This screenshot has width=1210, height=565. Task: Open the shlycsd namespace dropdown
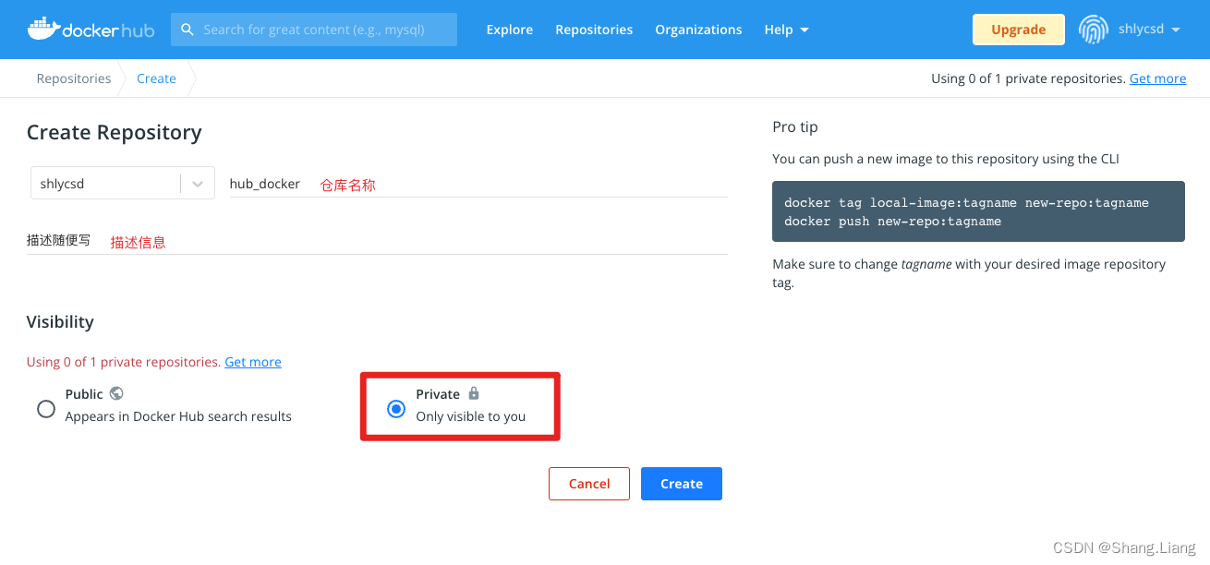[x=122, y=184]
